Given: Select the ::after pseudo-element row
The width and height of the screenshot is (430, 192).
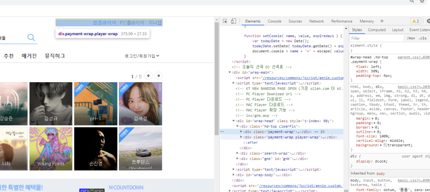Looking at the screenshot, I should click(251, 143).
